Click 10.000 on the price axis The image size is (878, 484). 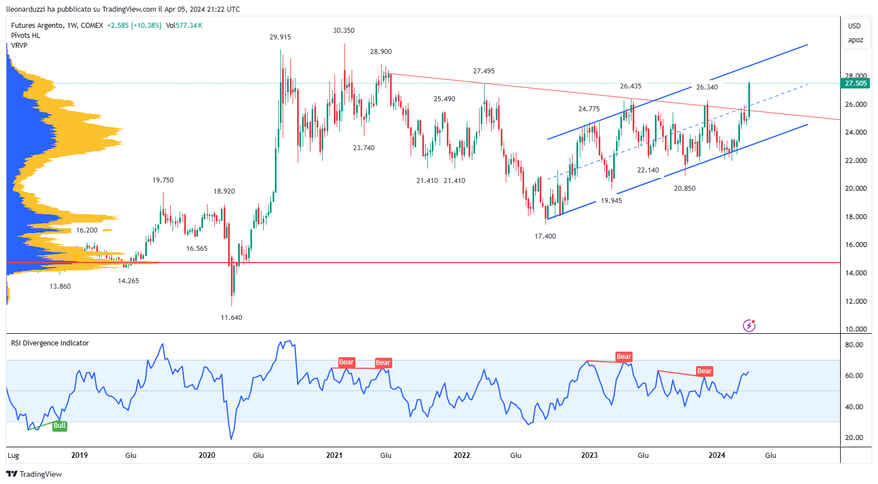pos(856,329)
